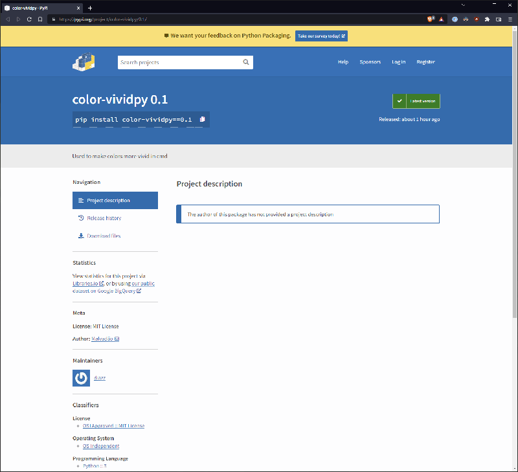Click the search magnifier icon

click(x=246, y=62)
